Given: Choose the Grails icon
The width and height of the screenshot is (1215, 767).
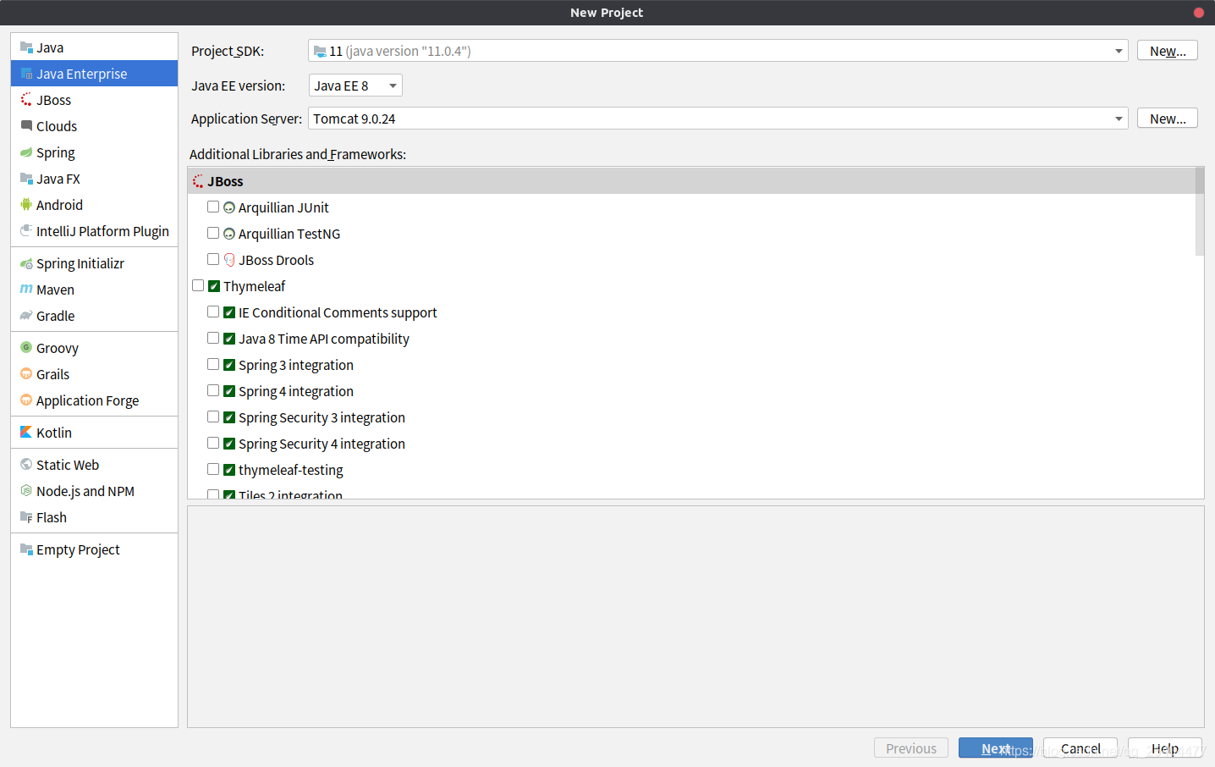Looking at the screenshot, I should [x=26, y=374].
